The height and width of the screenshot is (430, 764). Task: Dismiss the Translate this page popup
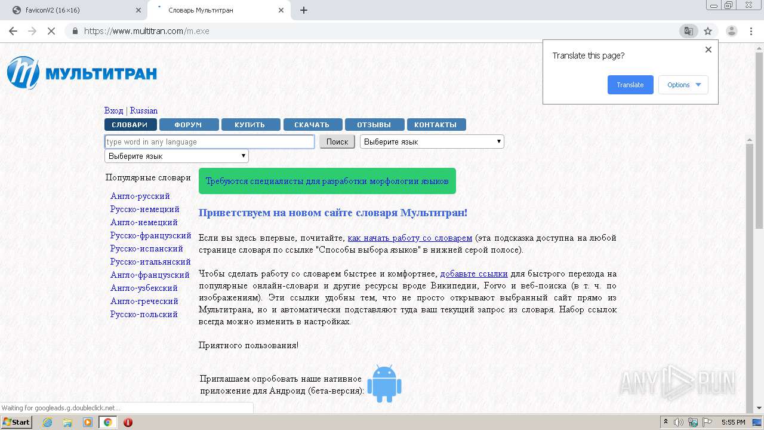708,50
